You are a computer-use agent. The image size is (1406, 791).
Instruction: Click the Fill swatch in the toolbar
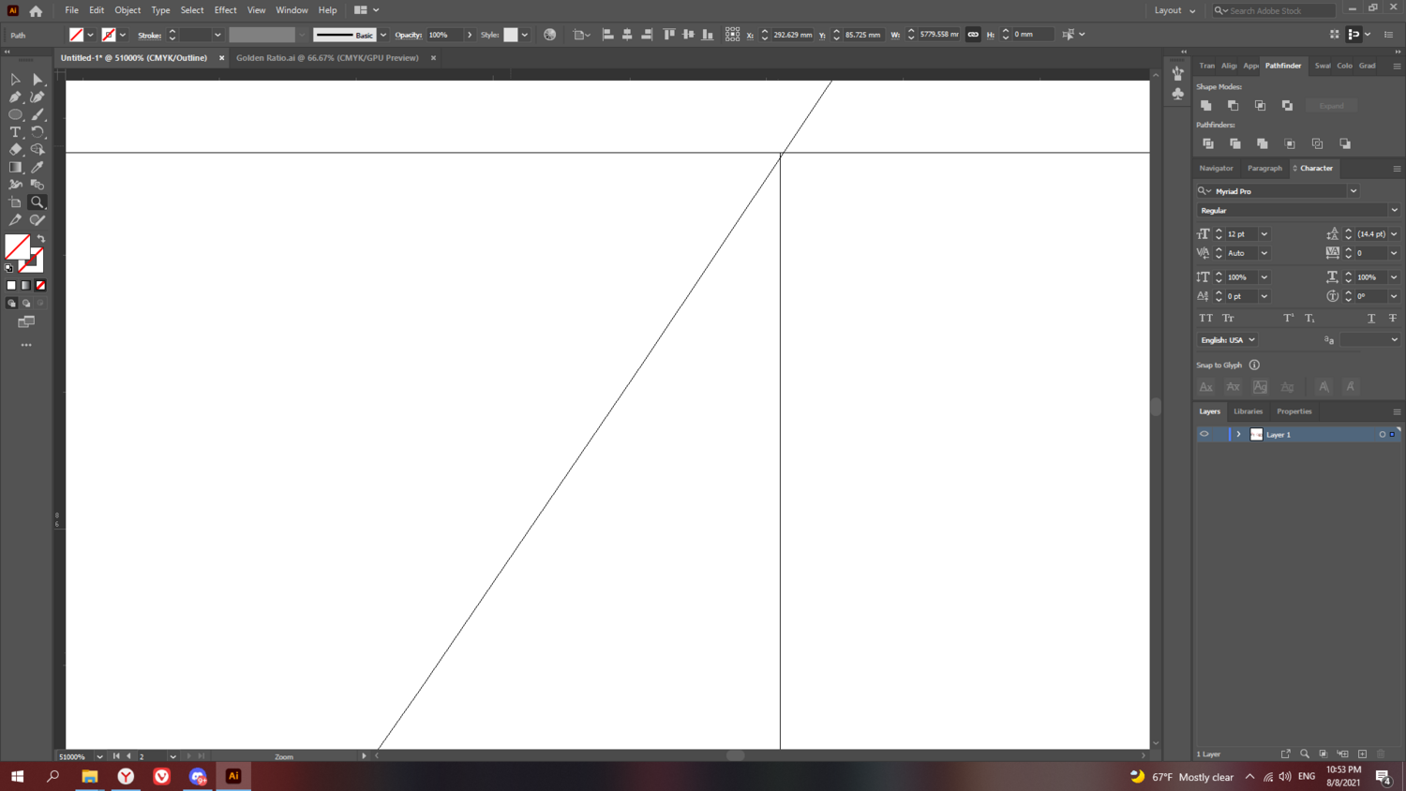click(x=17, y=246)
